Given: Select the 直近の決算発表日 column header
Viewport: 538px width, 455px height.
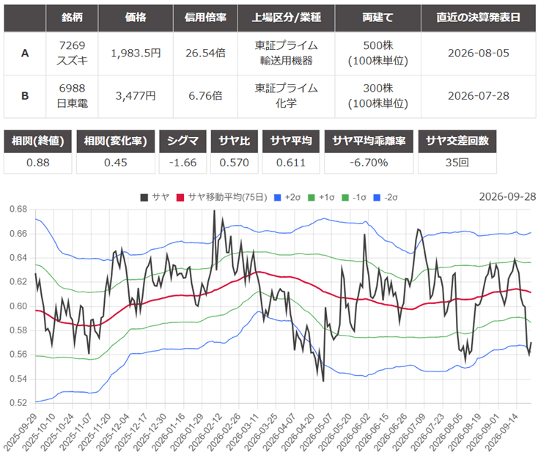Looking at the screenshot, I should click(x=479, y=18).
